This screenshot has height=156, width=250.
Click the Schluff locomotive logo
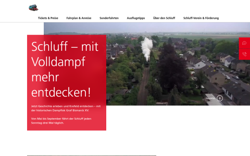point(33,7)
